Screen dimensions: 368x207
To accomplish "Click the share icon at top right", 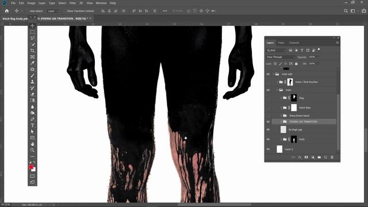I will point(364,11).
